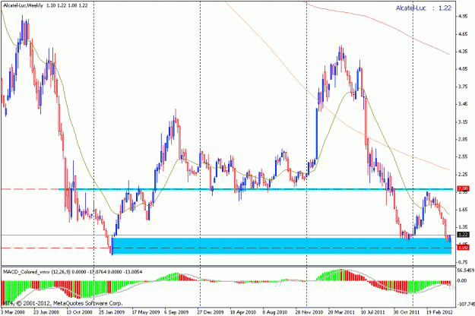Viewport: 475px width, 316px height.
Task: Click the red 2.00 price level tag
Action: pyautogui.click(x=464, y=189)
